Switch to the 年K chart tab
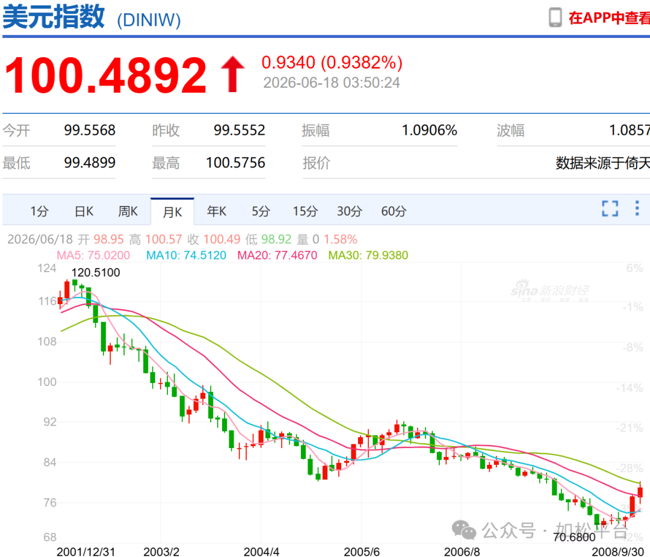The width and height of the screenshot is (650, 557). tap(217, 211)
